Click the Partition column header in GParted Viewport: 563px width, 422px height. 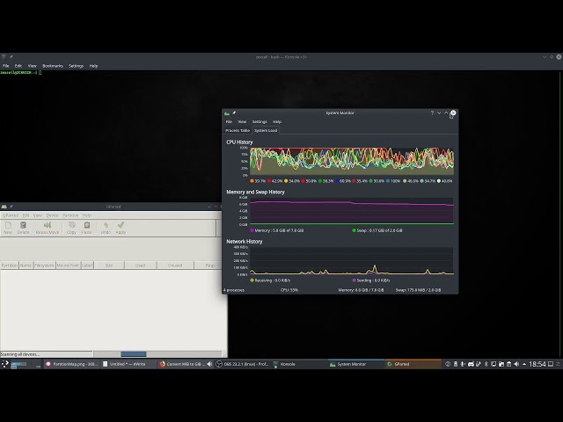tap(10, 266)
